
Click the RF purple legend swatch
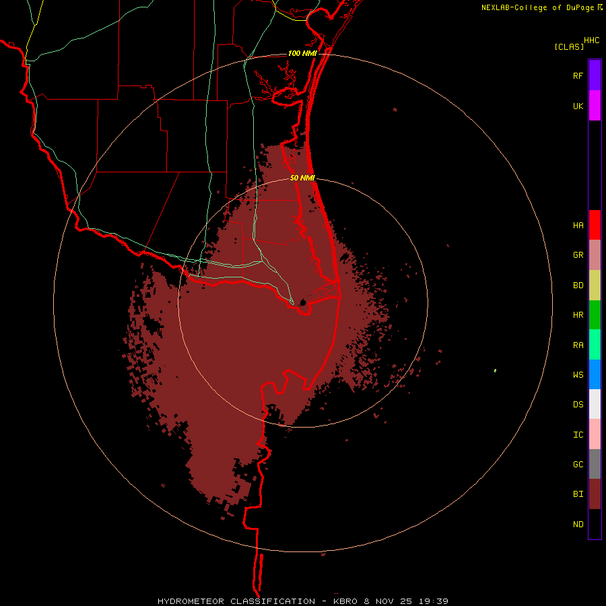(x=595, y=75)
